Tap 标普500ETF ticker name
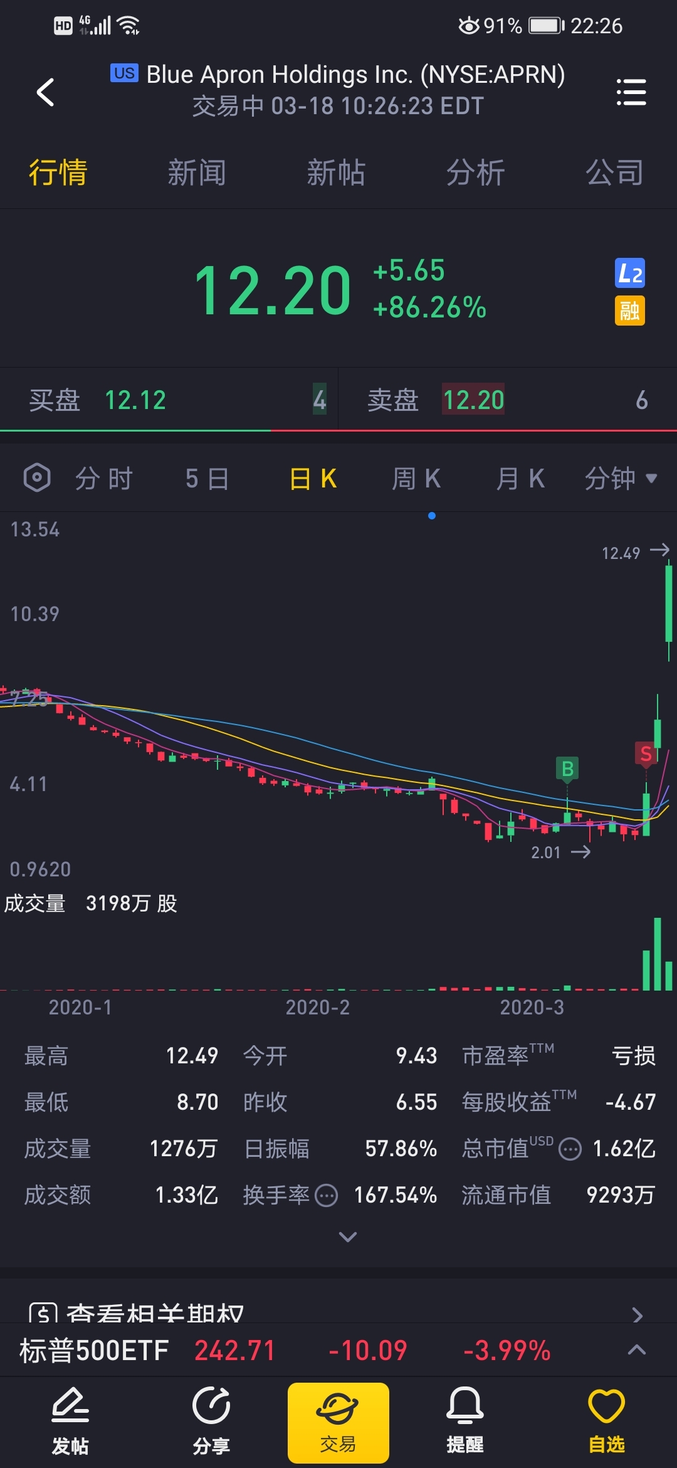This screenshot has height=1468, width=677. (x=94, y=1350)
